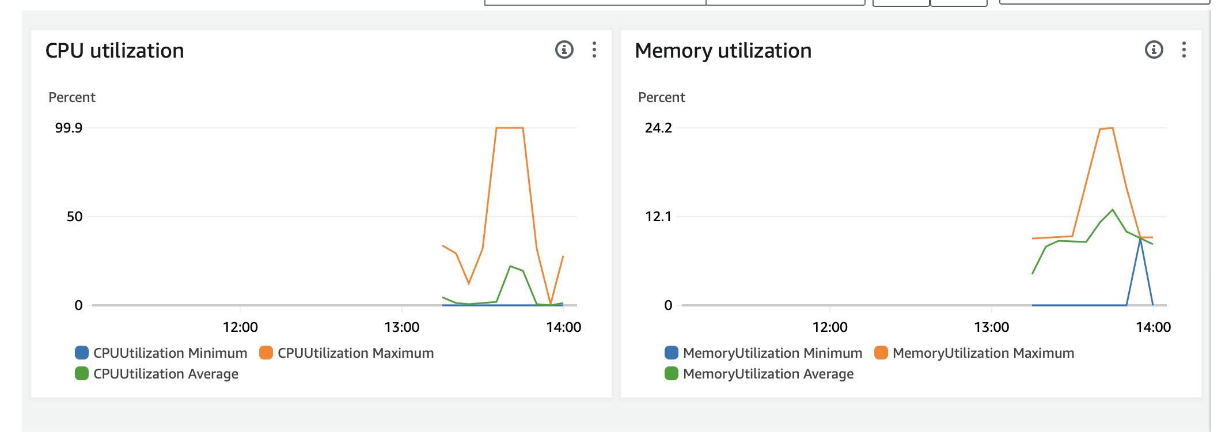Toggle the MemoryUtilization Average series label
Screen dimensions: 1229x439
tap(768, 374)
